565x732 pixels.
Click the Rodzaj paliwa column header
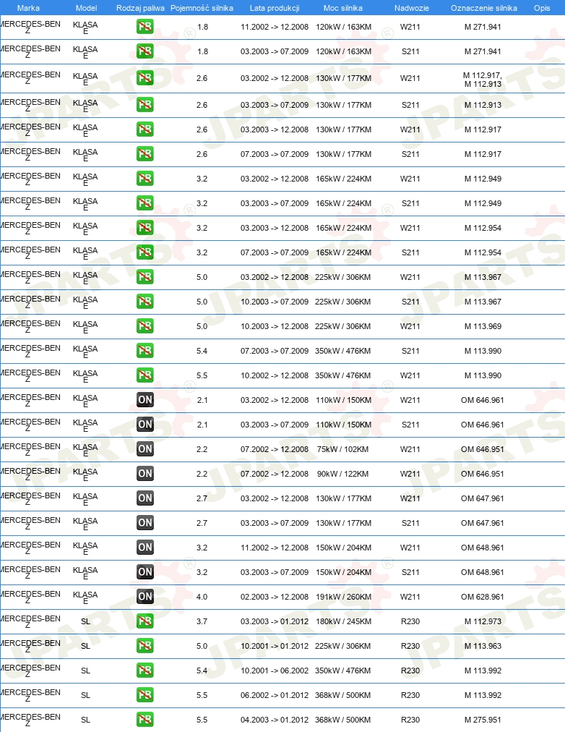pos(140,8)
